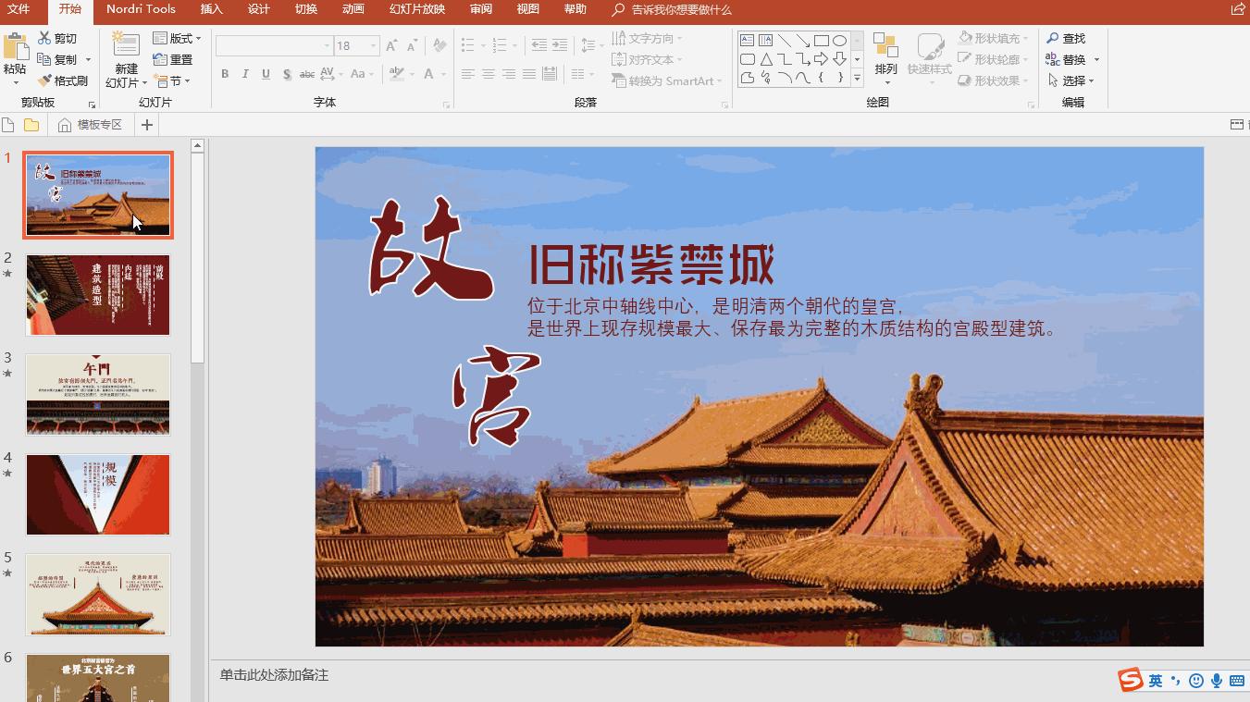This screenshot has height=702, width=1250.
Task: Open the 设计 ribbon tab
Action: click(x=258, y=9)
